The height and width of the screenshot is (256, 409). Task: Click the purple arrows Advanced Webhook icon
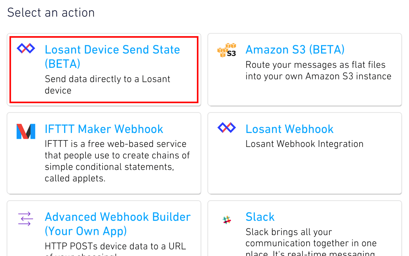(x=26, y=219)
